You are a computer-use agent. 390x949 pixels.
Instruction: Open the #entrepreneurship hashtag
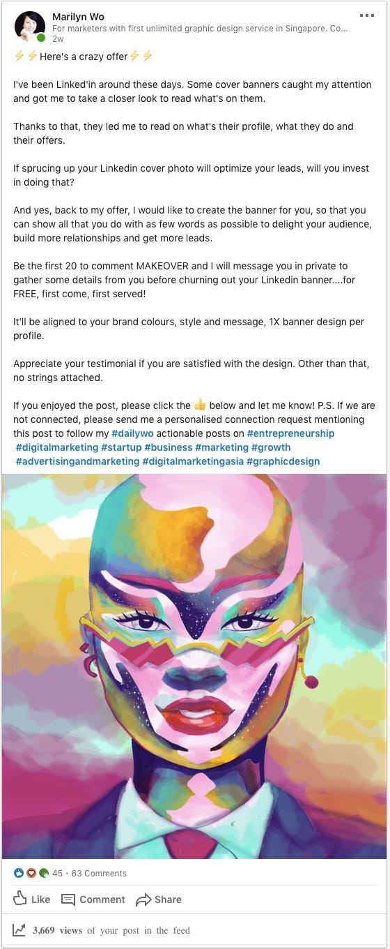[290, 433]
